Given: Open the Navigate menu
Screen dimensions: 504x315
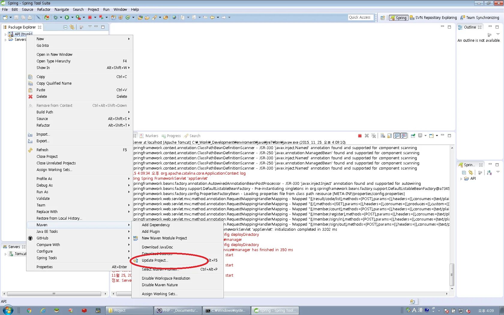Looking at the screenshot, I should point(62,9).
